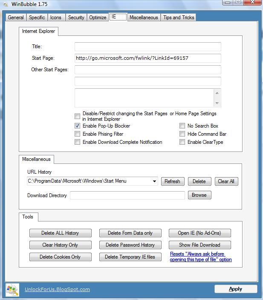Click Delete Form Data only

(130, 233)
